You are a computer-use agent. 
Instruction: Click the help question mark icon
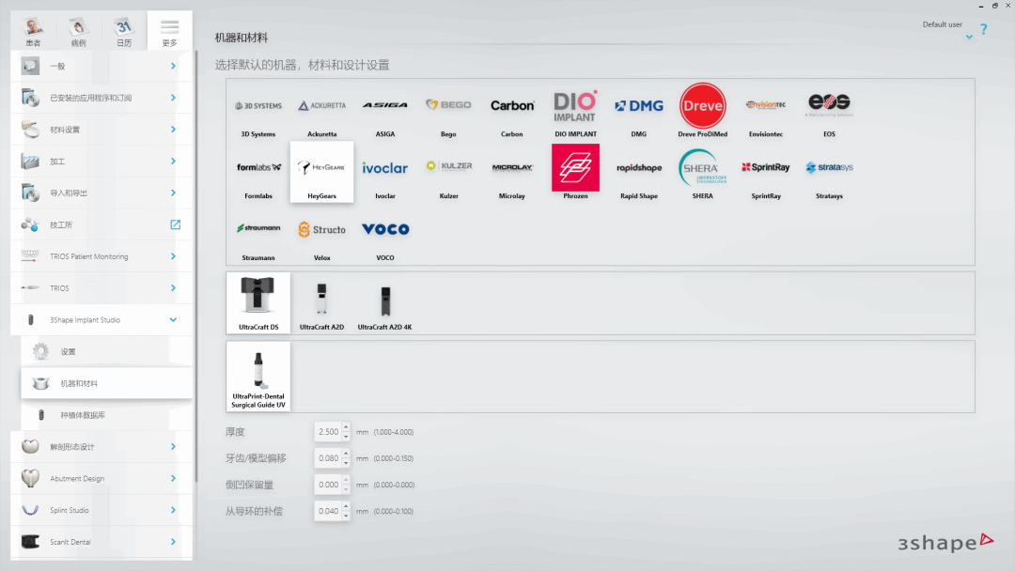(x=983, y=29)
